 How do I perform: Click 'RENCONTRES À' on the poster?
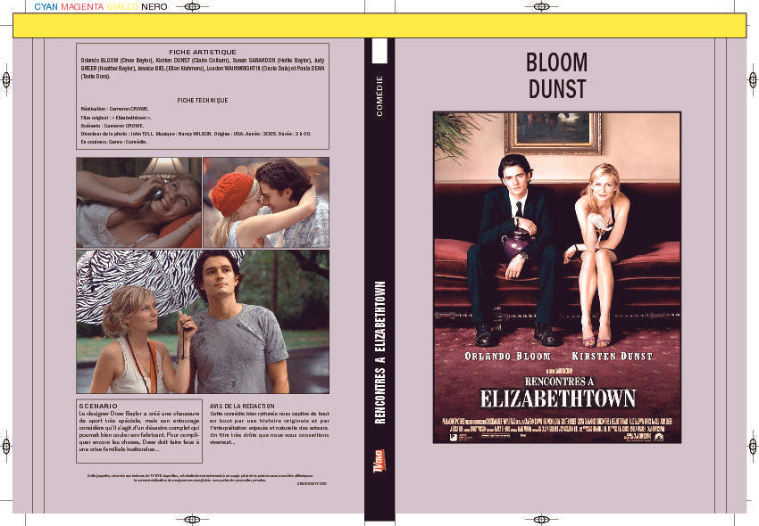pyautogui.click(x=559, y=382)
